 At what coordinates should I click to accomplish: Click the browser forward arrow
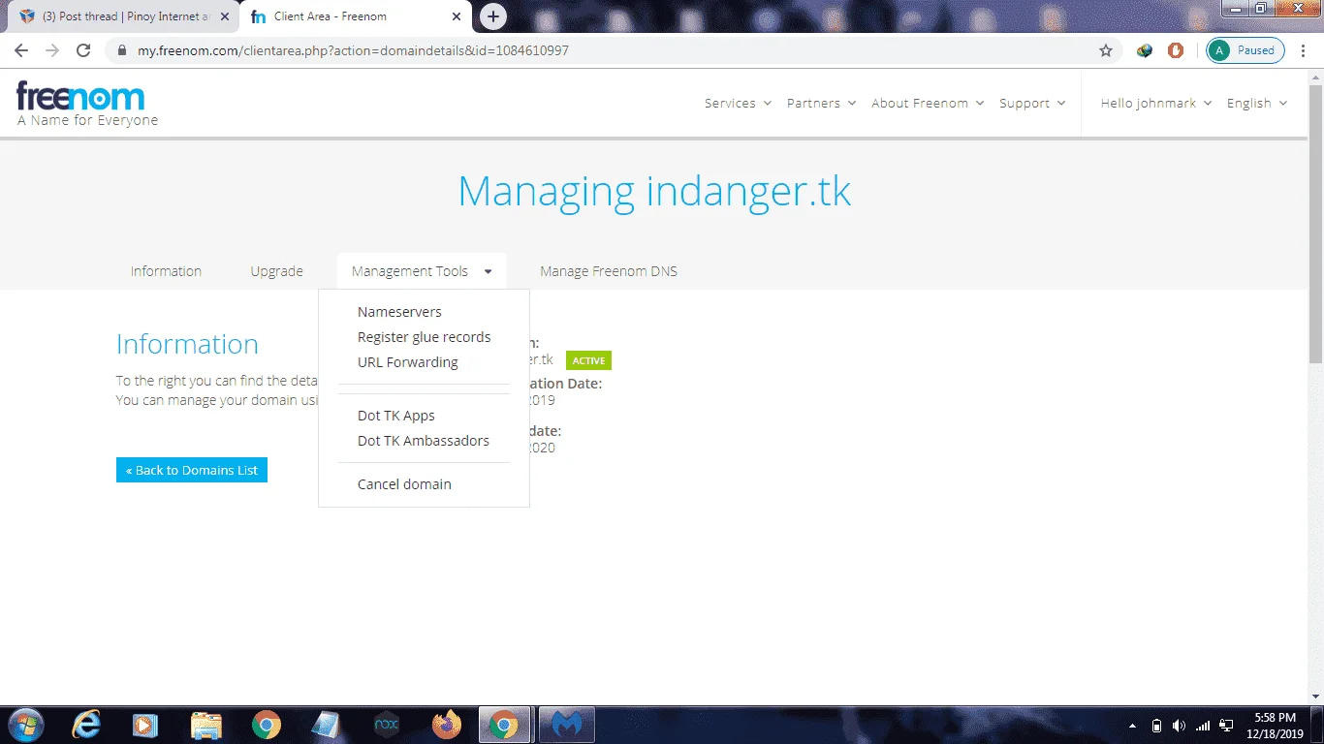tap(52, 50)
